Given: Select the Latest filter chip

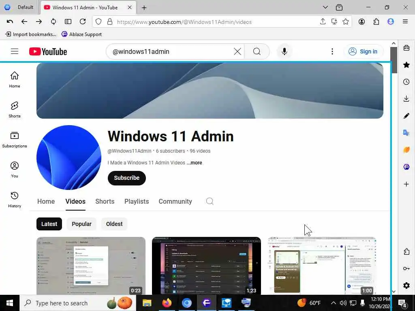Looking at the screenshot, I should tap(49, 224).
